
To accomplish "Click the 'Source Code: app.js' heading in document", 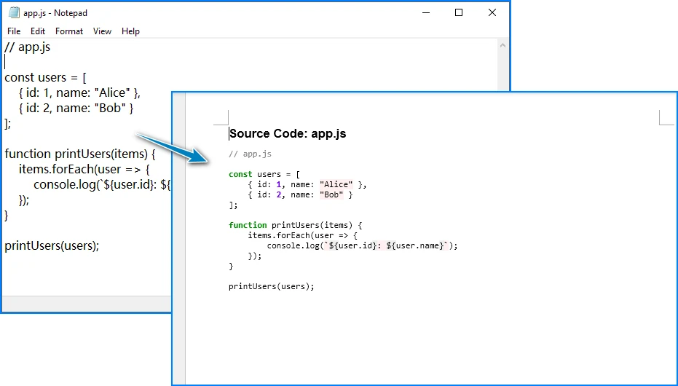I will click(x=288, y=133).
